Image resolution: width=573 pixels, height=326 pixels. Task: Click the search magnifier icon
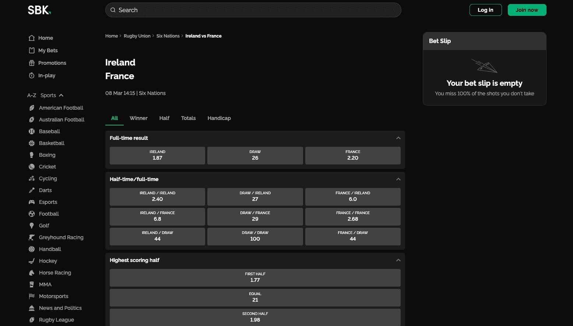click(113, 10)
